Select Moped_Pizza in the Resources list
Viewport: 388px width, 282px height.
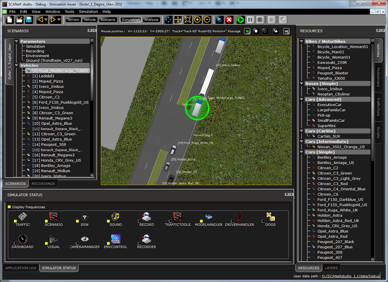[x=330, y=67]
